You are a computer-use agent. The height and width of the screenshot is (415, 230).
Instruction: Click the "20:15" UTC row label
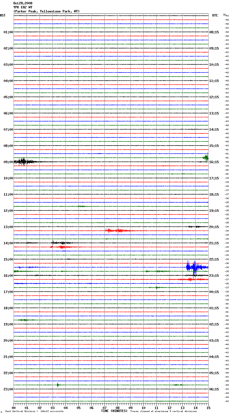(x=214, y=227)
